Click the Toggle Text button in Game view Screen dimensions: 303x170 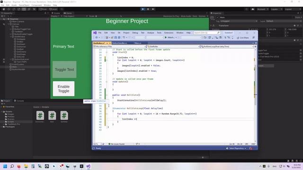tap(64, 69)
